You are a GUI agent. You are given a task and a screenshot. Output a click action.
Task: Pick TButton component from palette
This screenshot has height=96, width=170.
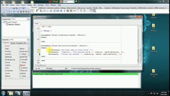click(x=44, y=11)
